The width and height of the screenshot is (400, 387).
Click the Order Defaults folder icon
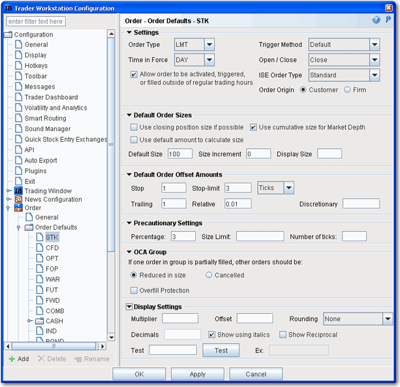tap(29, 227)
